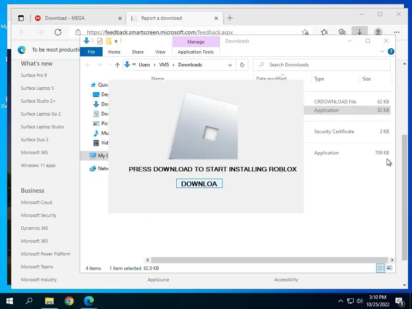Screen dimensions: 412x309
Task: Switch to the Home ribbon tab
Action: pos(114,52)
